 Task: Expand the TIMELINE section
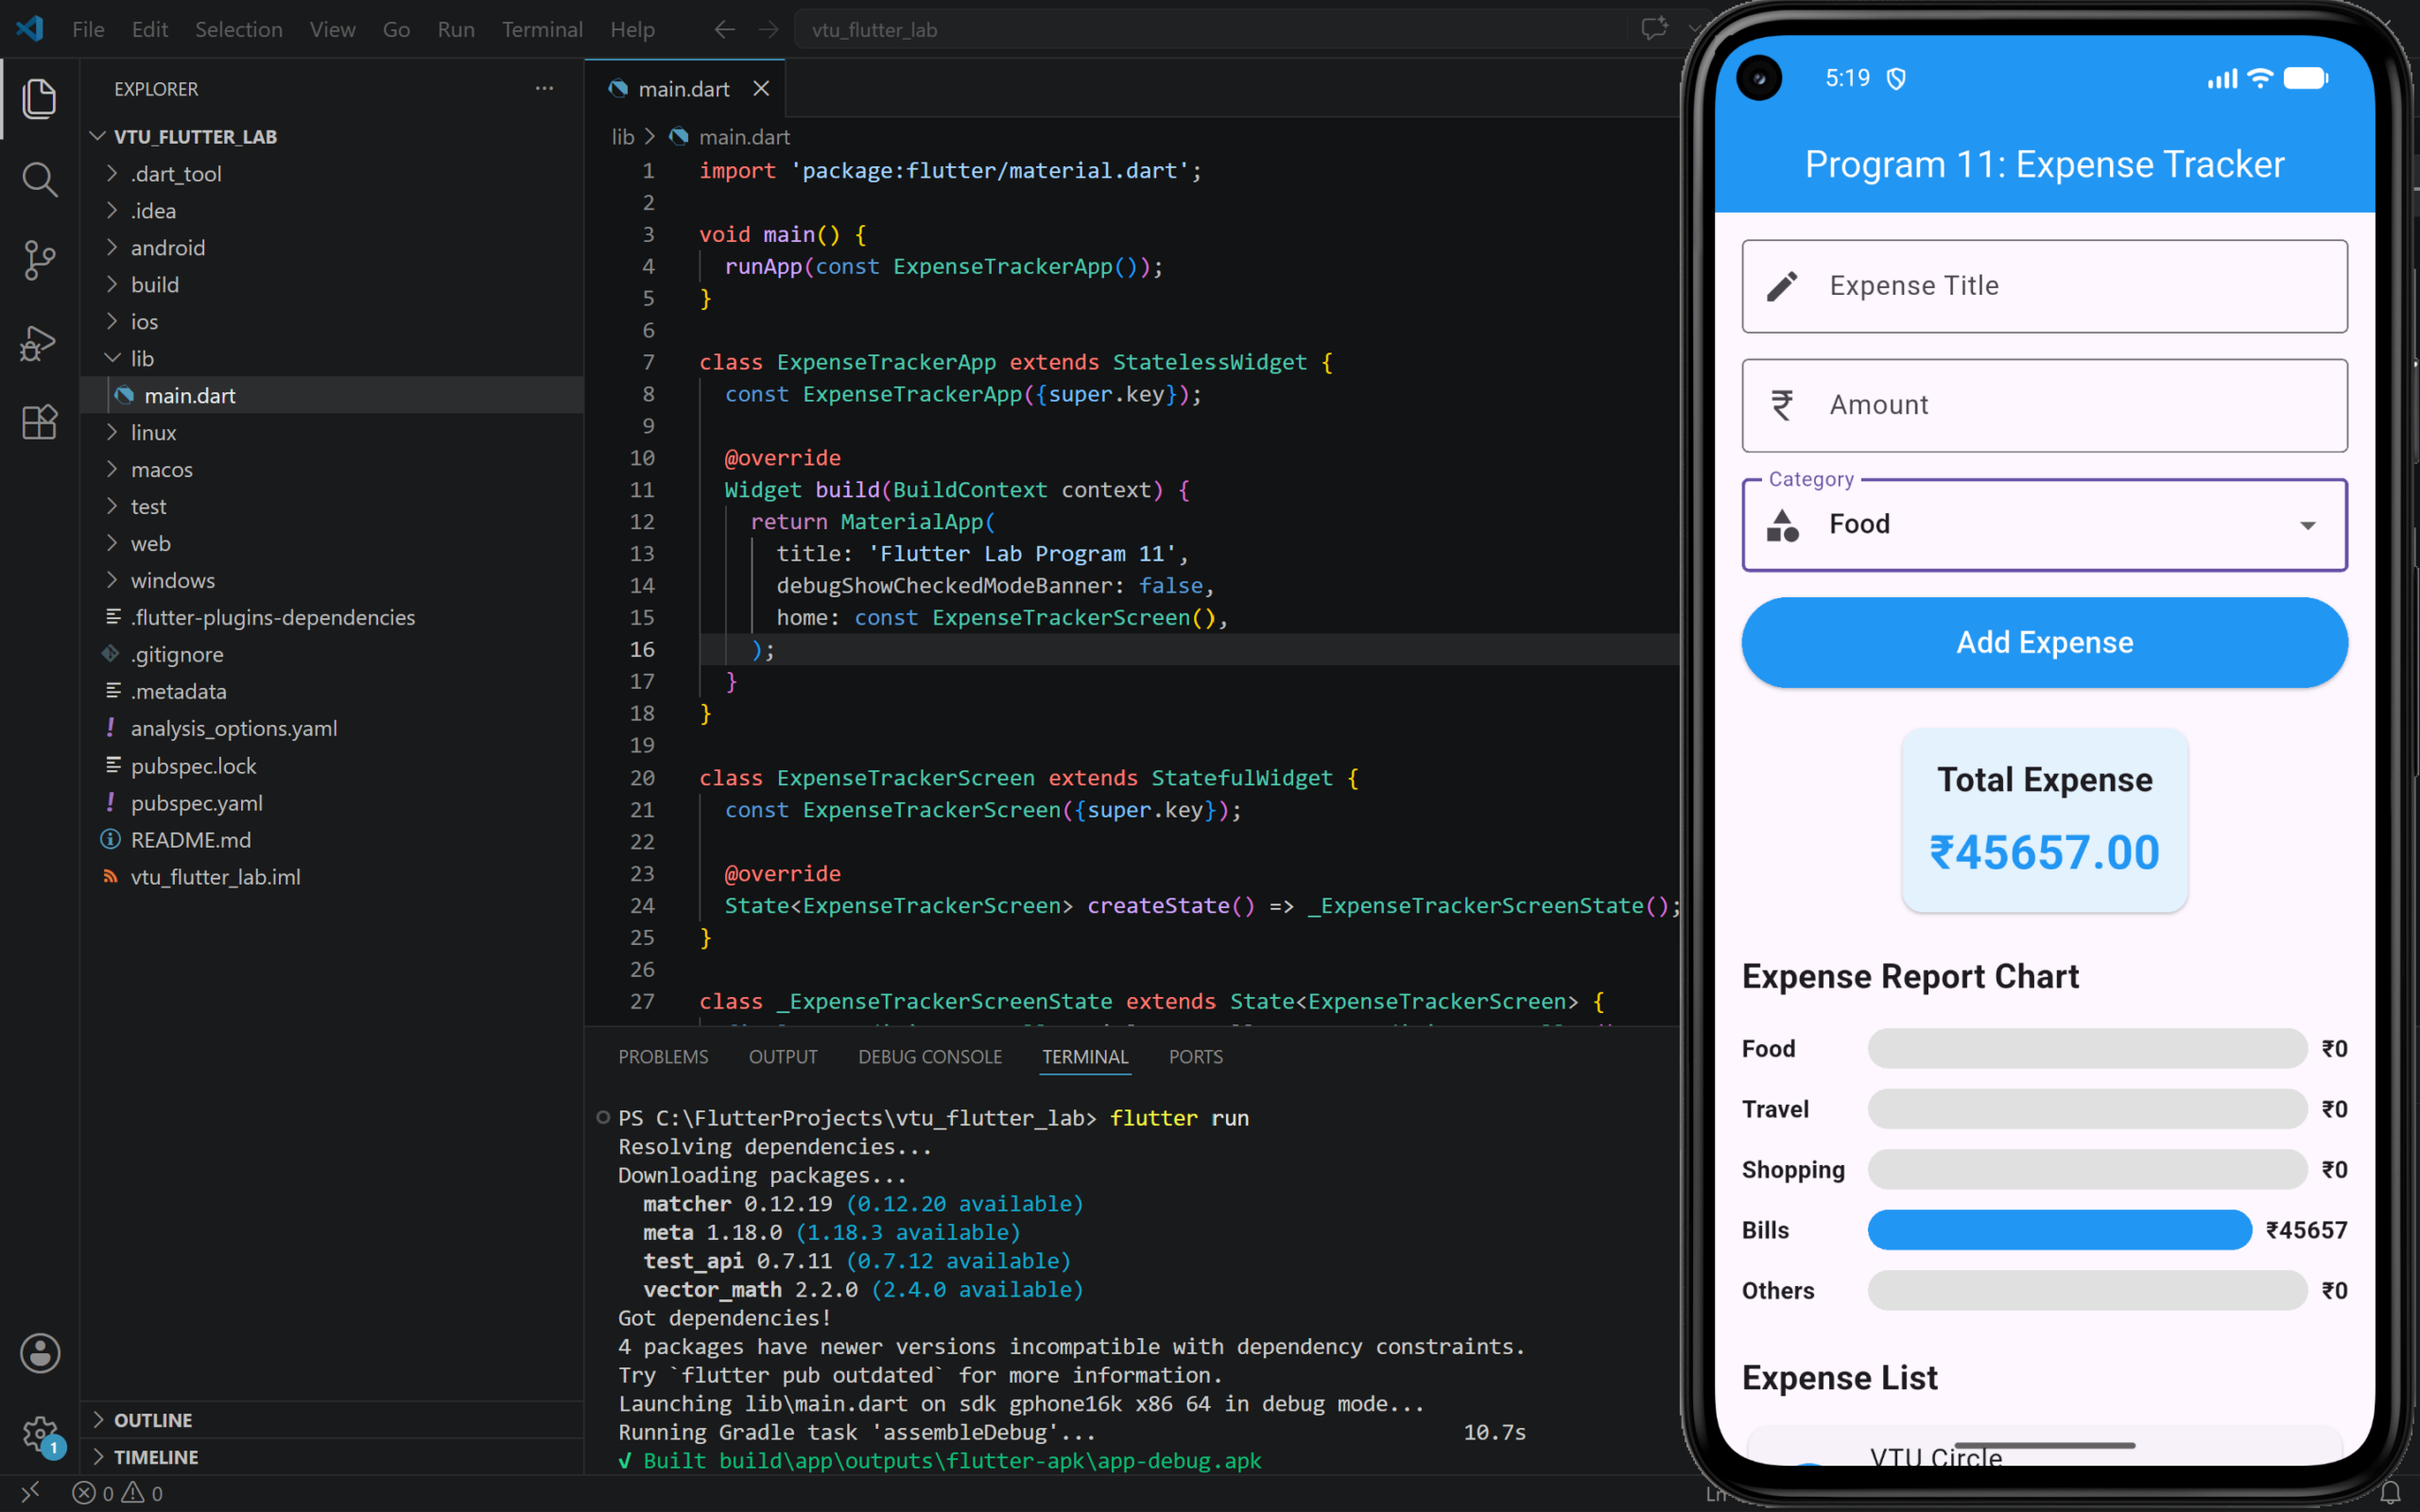(332, 1457)
